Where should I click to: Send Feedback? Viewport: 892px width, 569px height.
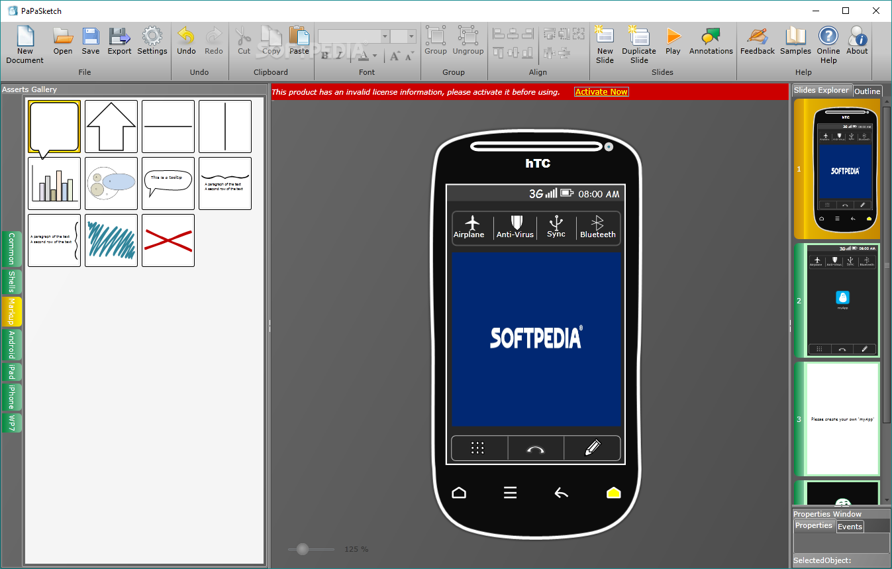(x=758, y=40)
